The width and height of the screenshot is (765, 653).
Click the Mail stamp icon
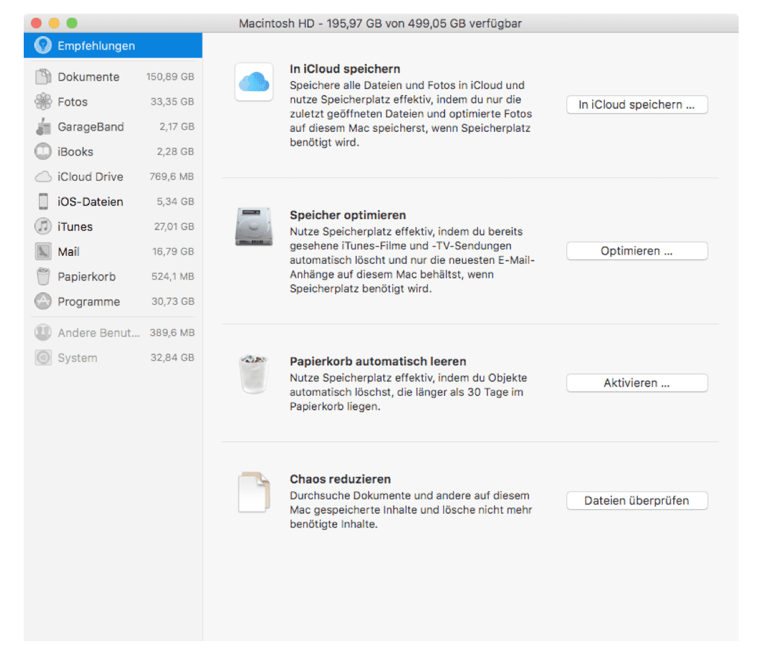pos(43,251)
